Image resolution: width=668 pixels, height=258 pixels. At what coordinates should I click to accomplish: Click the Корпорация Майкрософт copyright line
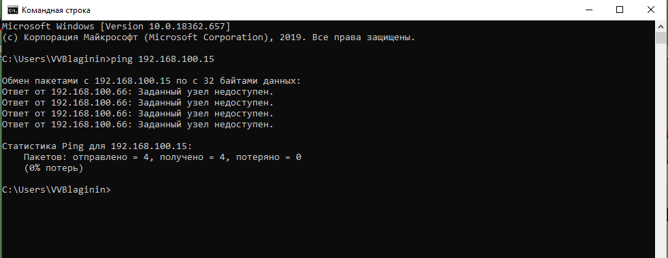tap(208, 37)
